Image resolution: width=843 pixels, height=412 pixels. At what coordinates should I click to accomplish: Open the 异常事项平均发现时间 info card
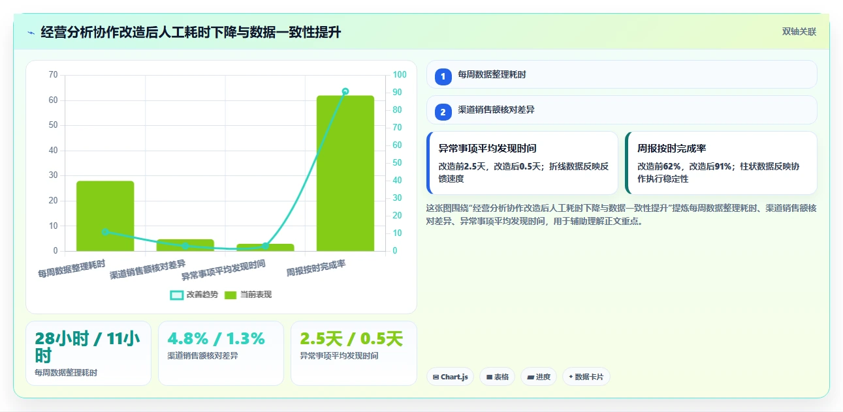pos(522,163)
